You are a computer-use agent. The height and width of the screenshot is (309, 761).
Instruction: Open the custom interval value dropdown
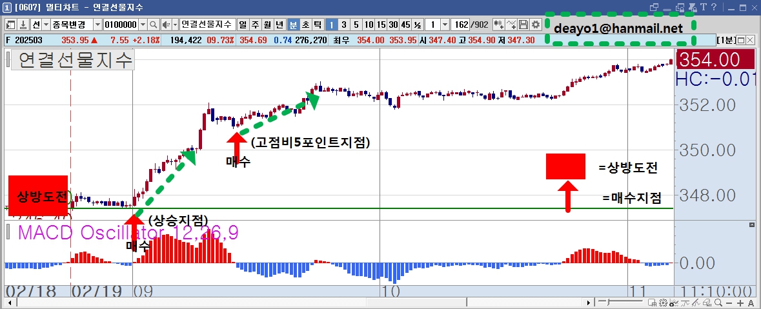coord(445,25)
